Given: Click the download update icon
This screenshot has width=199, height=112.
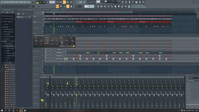Looking at the screenshot, I should point(129,6).
